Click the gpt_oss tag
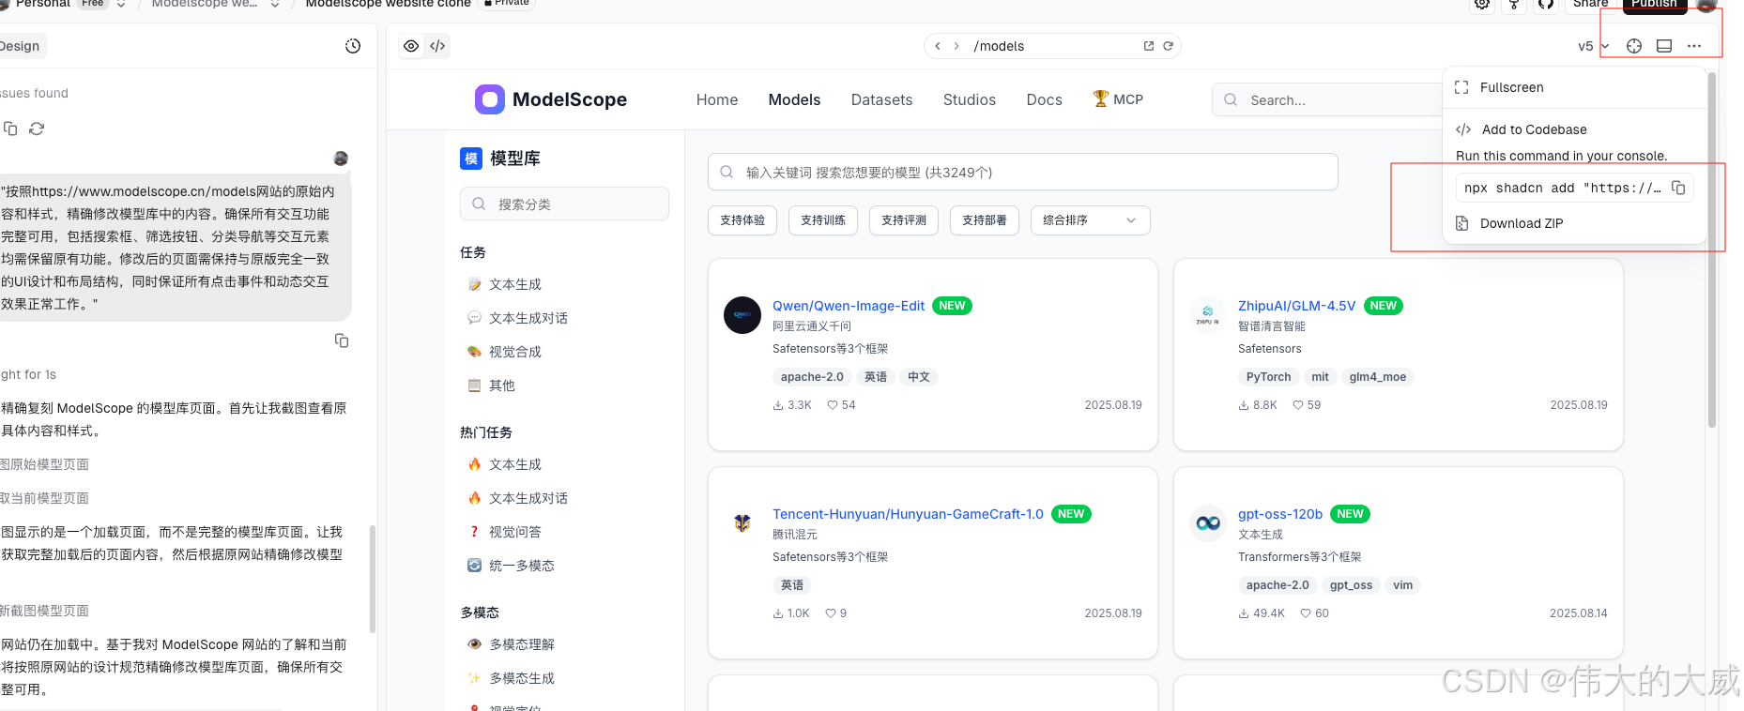Image resolution: width=1744 pixels, height=711 pixels. click(1351, 585)
